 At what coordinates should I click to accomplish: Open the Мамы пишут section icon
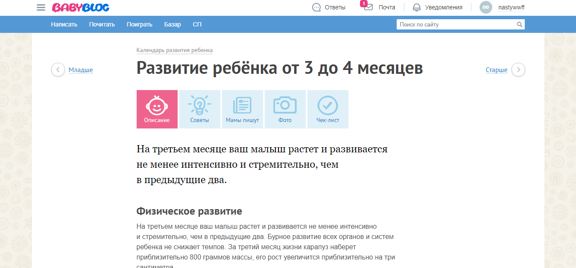point(242,106)
